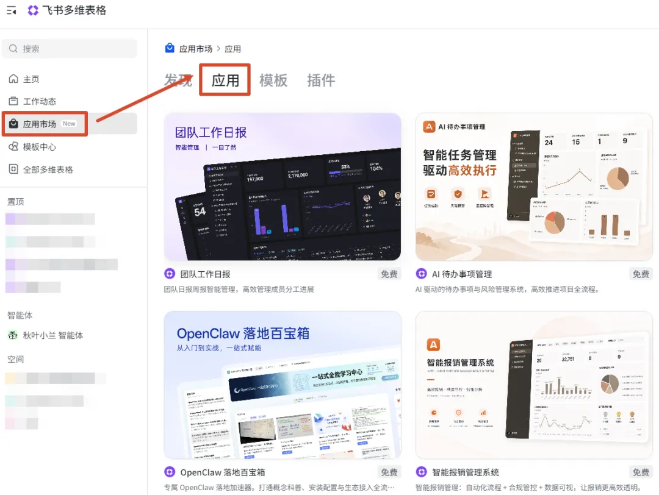Switch to the 发现 tab
The height and width of the screenshot is (495, 659).
178,80
